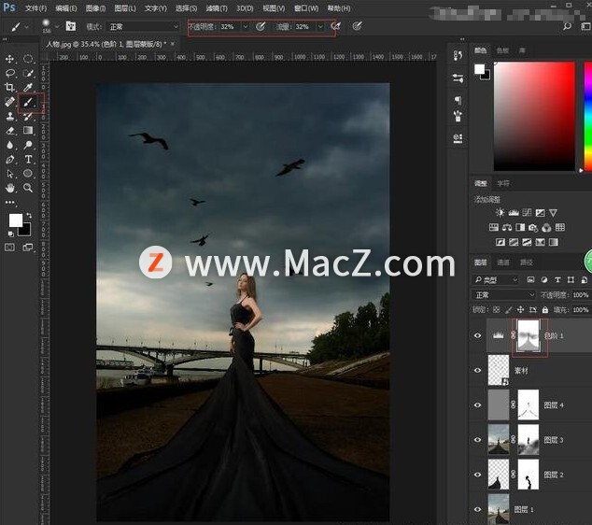Screen dimensions: 592x525
Task: Select the History Brush tool
Action: [28, 117]
